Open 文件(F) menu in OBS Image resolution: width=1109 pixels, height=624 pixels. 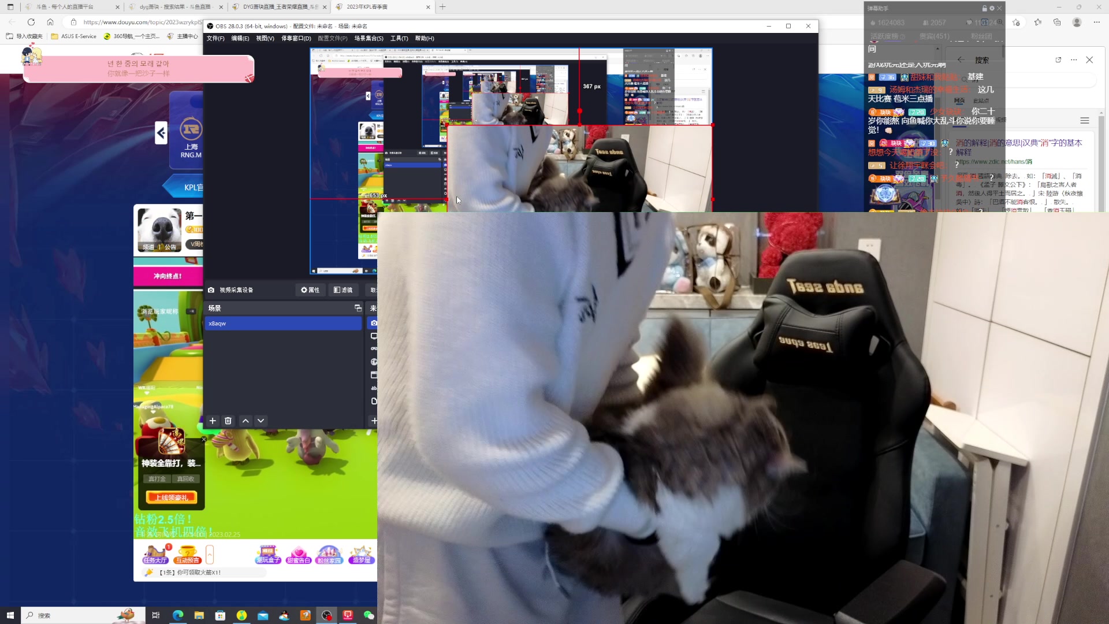(215, 38)
